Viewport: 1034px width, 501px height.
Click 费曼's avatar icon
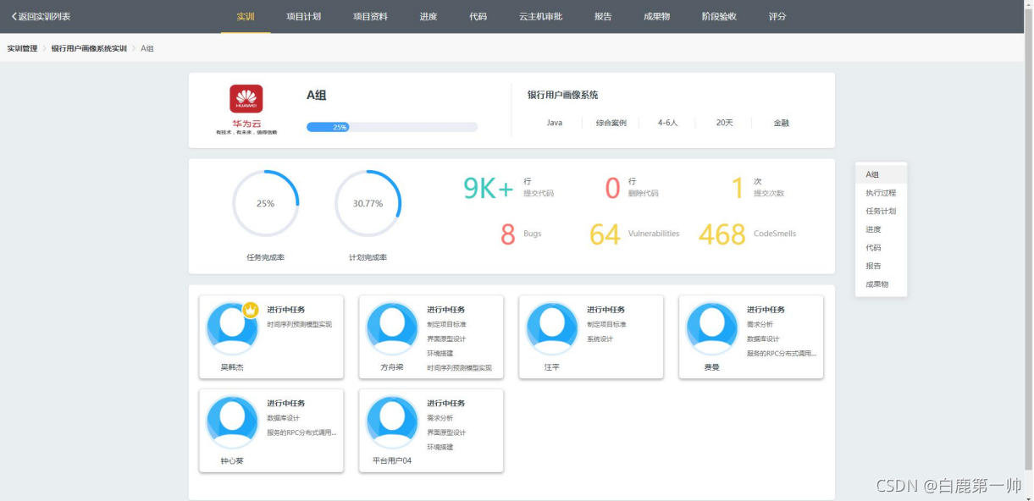(711, 330)
